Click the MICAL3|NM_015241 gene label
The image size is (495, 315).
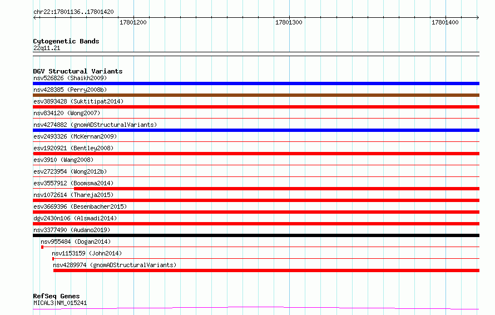tap(60, 303)
